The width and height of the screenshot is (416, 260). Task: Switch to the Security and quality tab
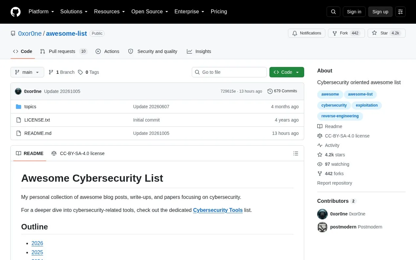click(153, 51)
